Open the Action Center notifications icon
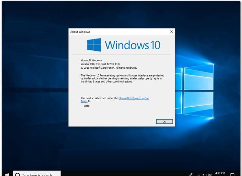242x176 pixels. pyautogui.click(x=232, y=175)
